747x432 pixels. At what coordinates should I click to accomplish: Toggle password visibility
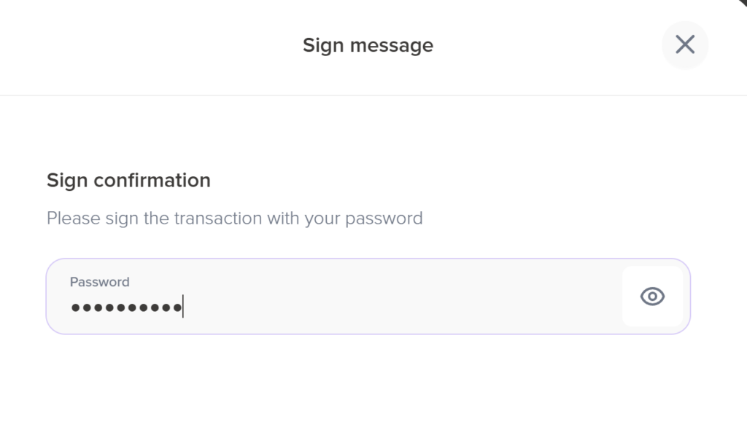coord(652,296)
